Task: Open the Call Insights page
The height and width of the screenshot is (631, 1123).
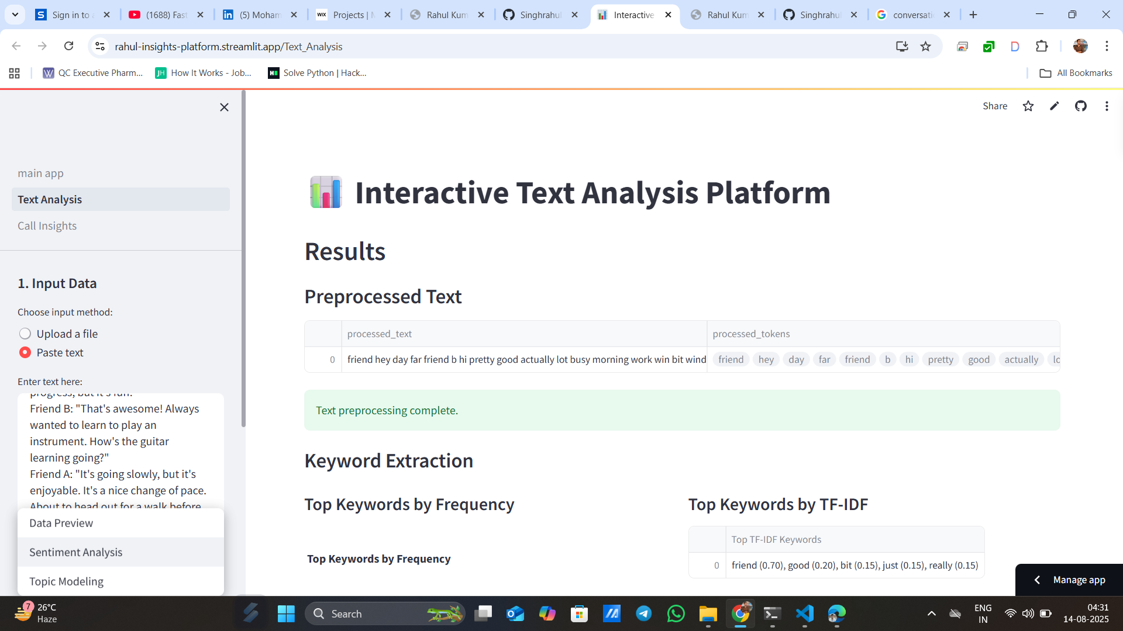Action: click(120, 226)
